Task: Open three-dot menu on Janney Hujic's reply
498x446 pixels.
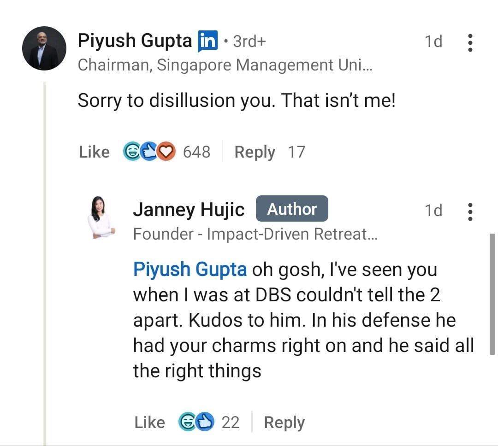Action: (470, 211)
